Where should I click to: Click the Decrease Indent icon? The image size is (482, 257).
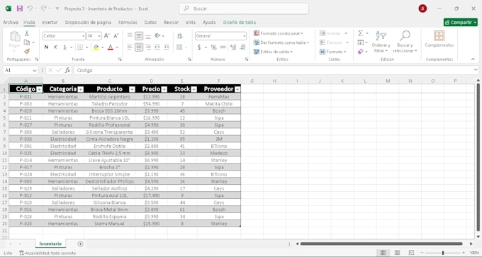click(x=157, y=47)
